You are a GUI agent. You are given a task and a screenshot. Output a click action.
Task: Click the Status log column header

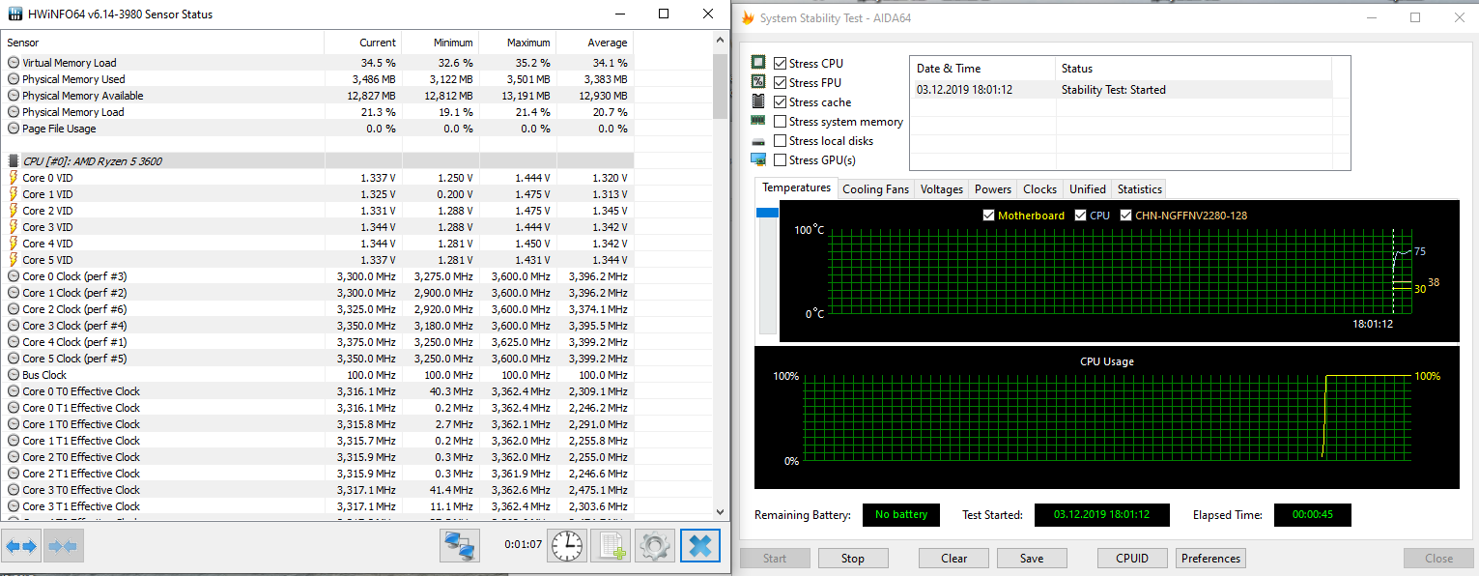click(x=1193, y=69)
